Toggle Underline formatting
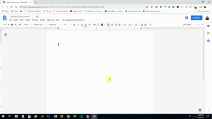This screenshot has height=119, width=212. point(82,25)
